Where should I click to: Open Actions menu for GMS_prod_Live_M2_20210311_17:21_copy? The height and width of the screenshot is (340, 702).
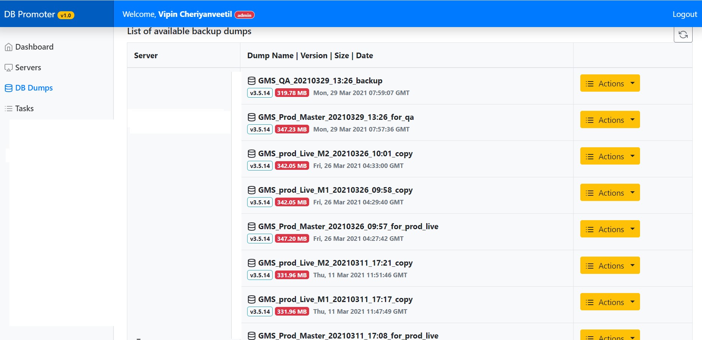(610, 266)
